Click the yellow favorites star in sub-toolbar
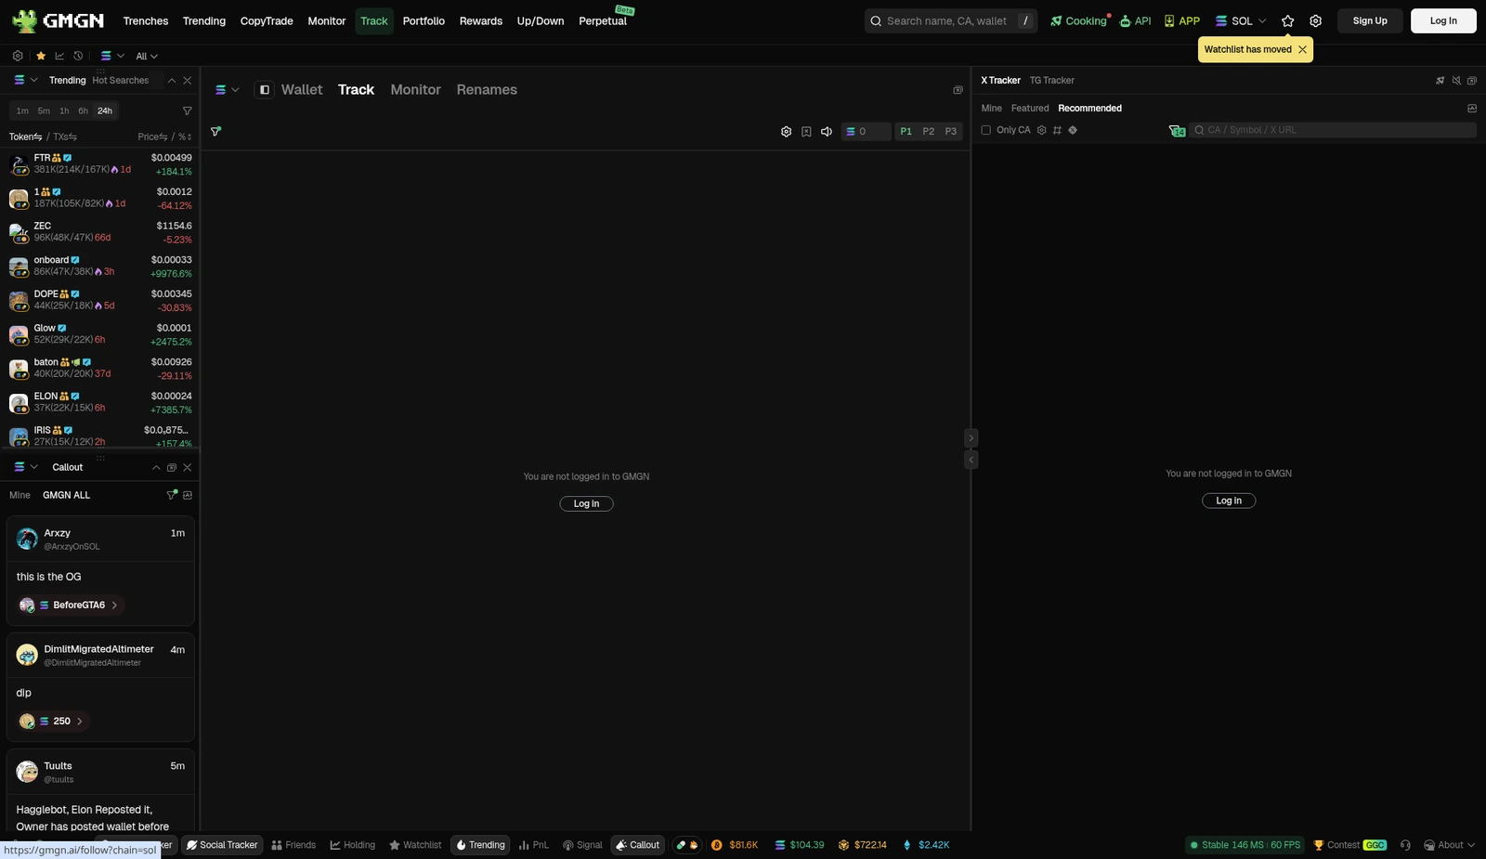The image size is (1486, 859). coord(41,56)
